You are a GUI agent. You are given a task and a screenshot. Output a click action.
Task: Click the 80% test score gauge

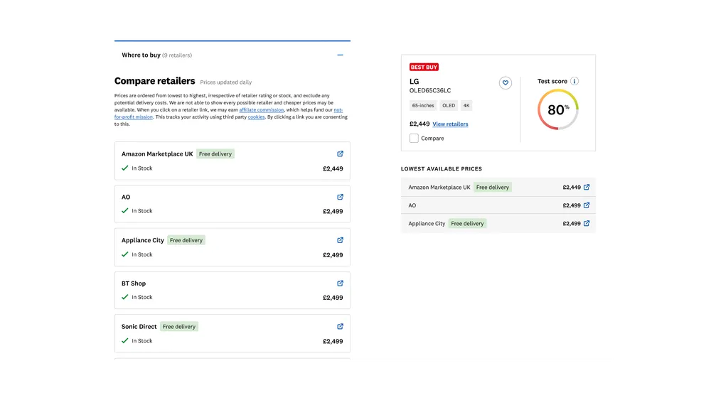(x=558, y=110)
